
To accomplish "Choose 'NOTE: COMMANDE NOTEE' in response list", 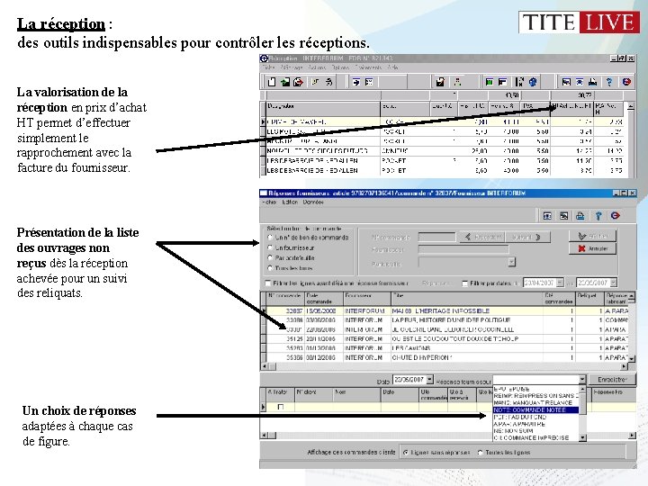I will 536,410.
